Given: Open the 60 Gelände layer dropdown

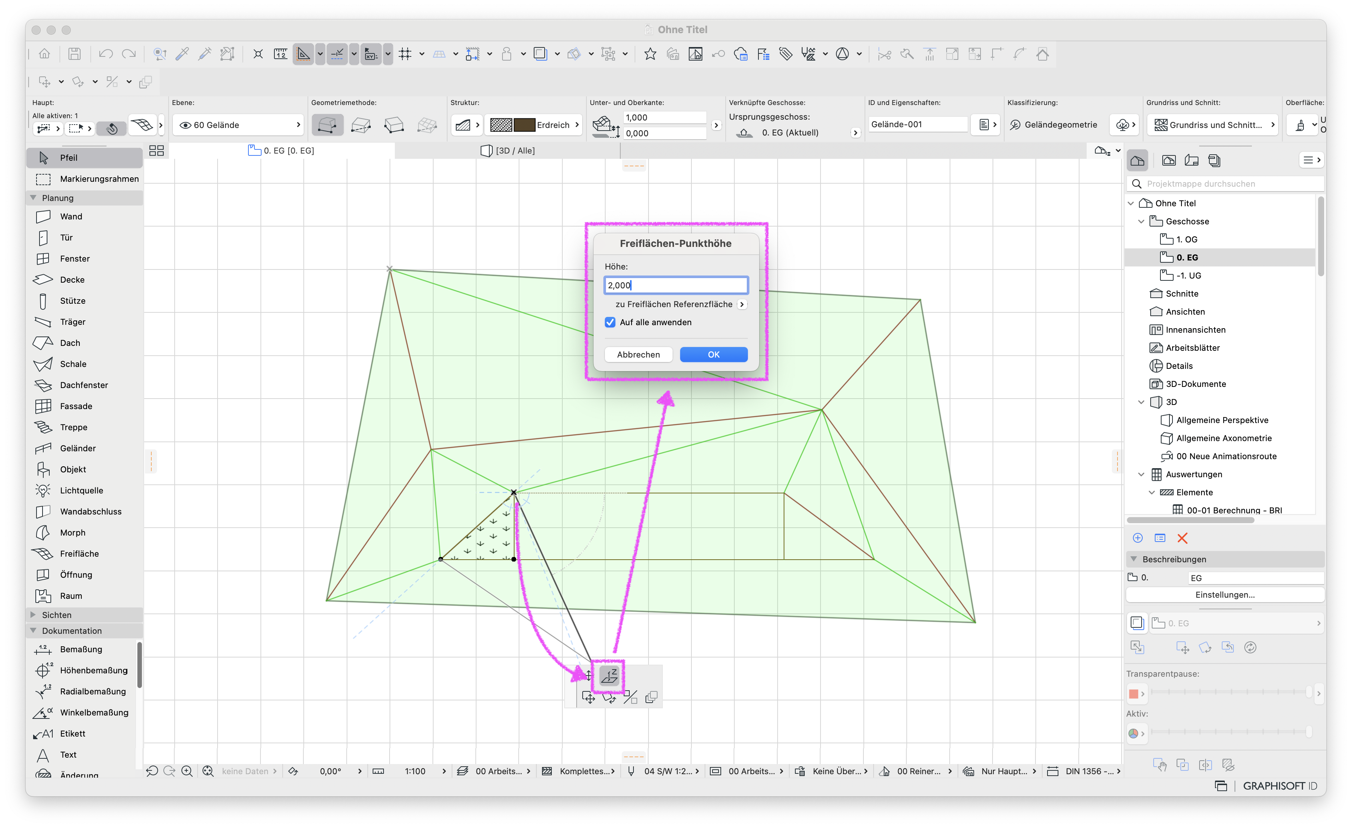Looking at the screenshot, I should click(x=238, y=125).
